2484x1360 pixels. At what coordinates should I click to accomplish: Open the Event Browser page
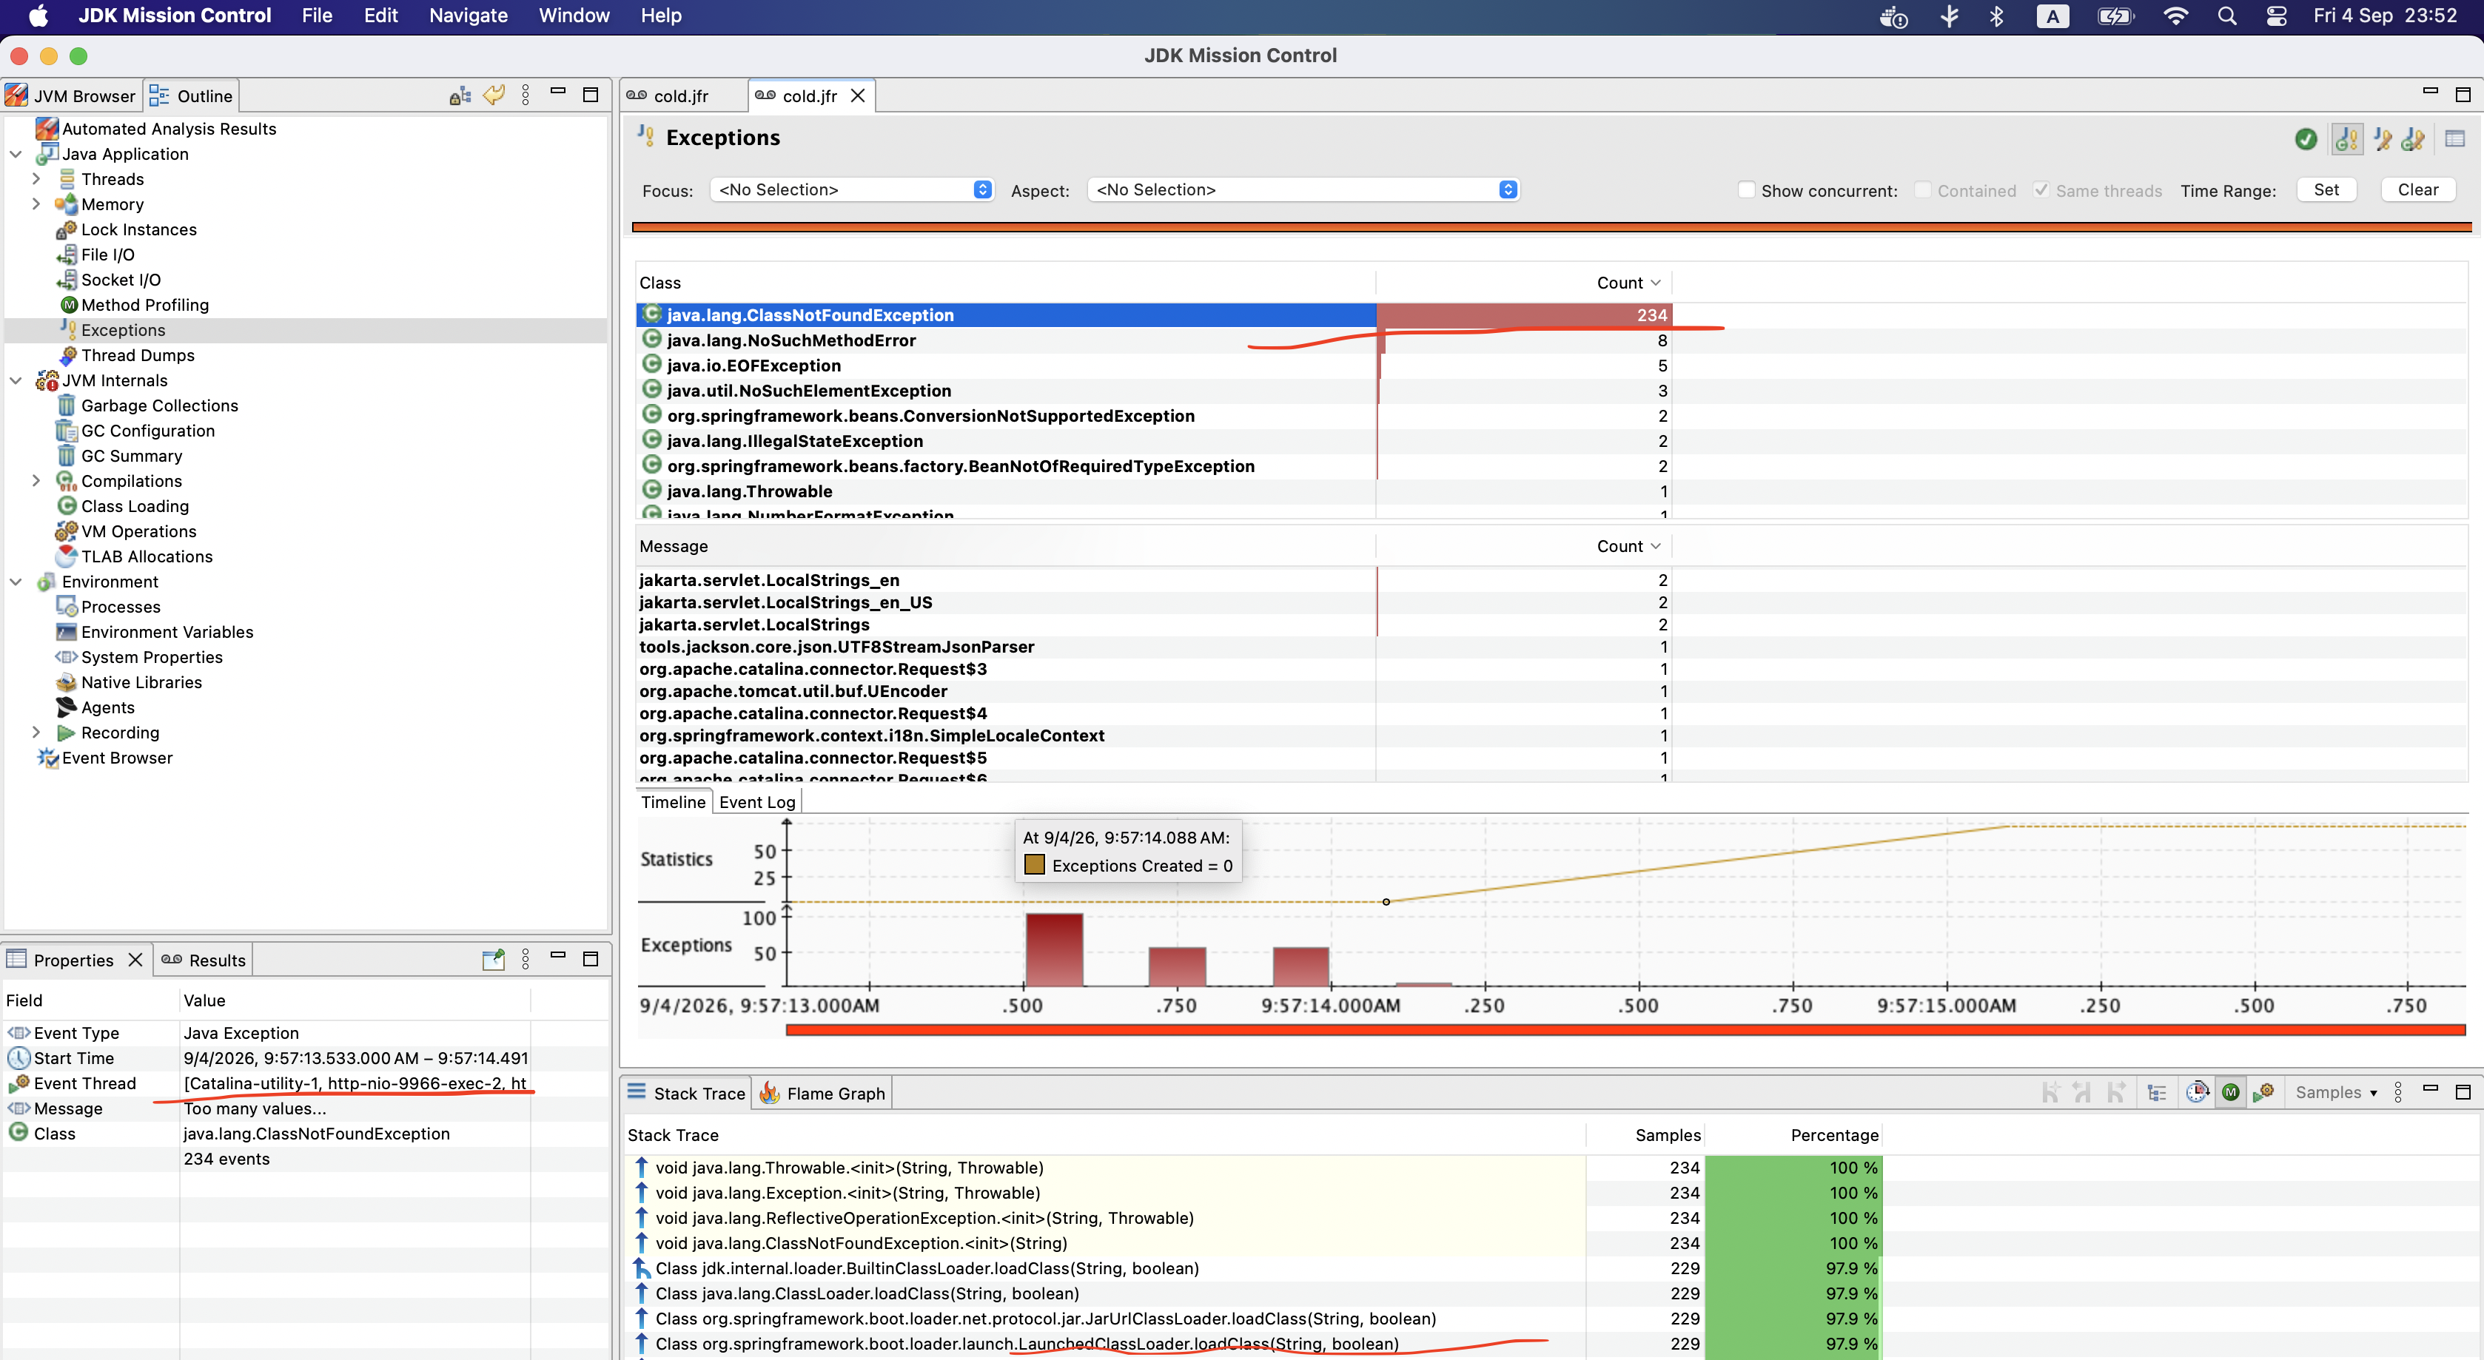tap(117, 758)
